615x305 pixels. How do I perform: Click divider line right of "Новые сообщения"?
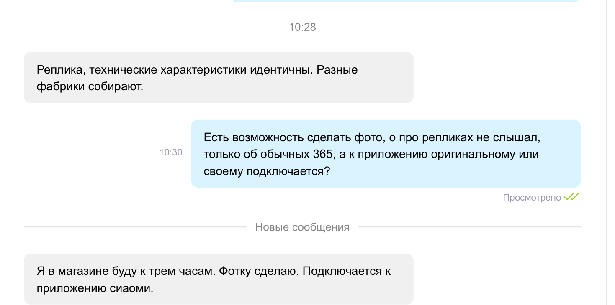pos(469,227)
